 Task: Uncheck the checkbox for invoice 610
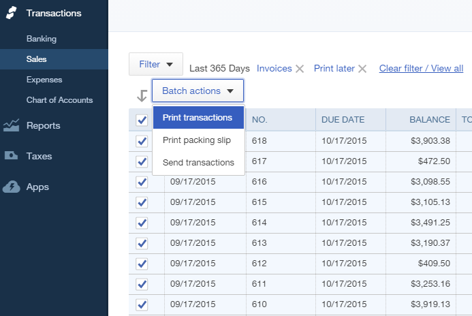(142, 304)
